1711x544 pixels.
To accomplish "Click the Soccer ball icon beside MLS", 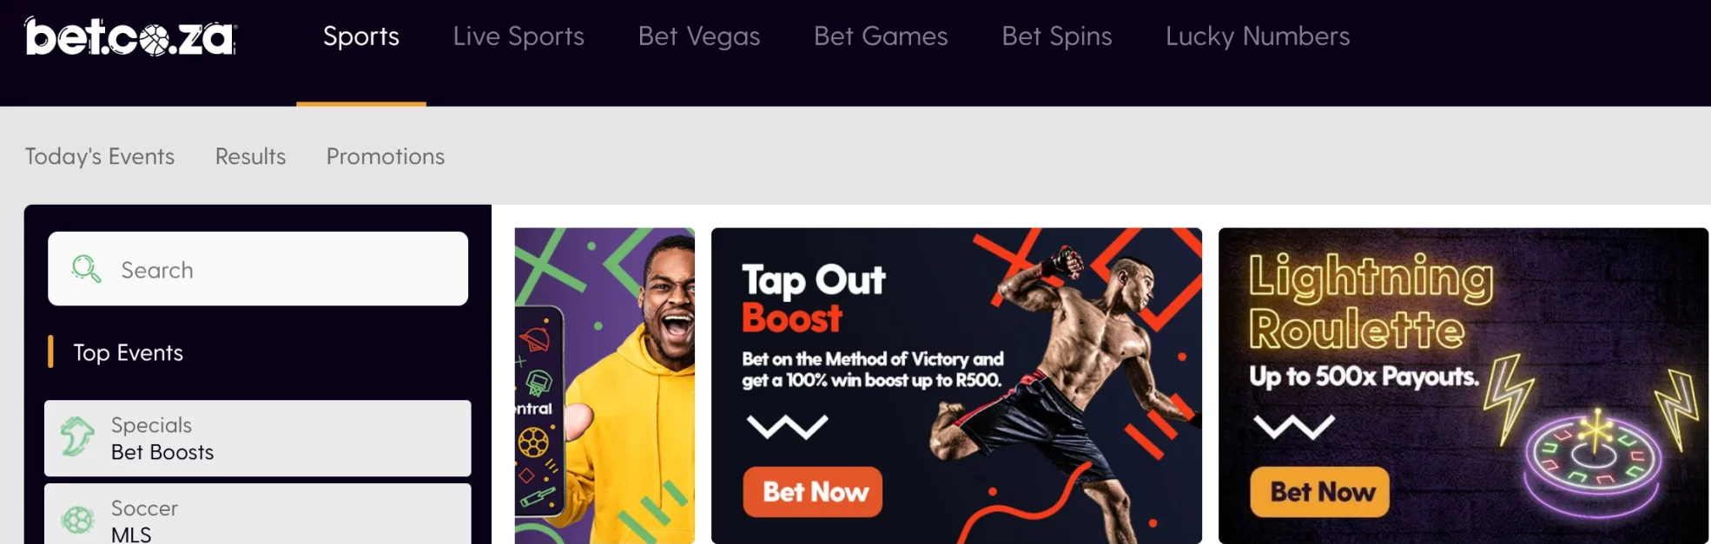I will point(77,520).
